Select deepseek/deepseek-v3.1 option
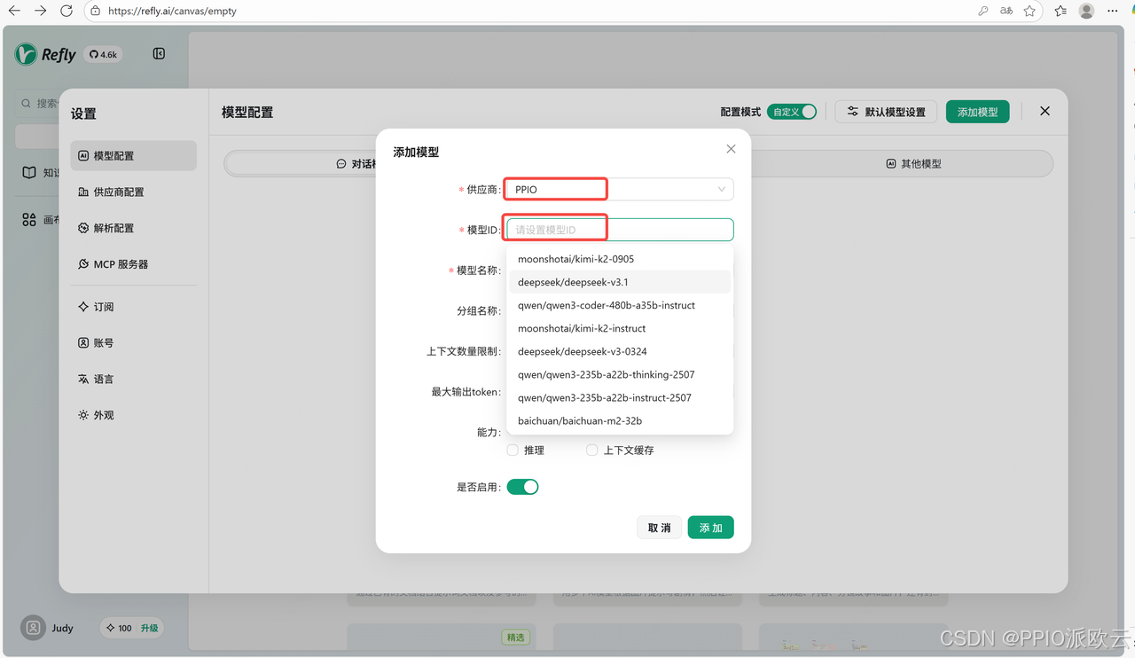 coord(620,282)
